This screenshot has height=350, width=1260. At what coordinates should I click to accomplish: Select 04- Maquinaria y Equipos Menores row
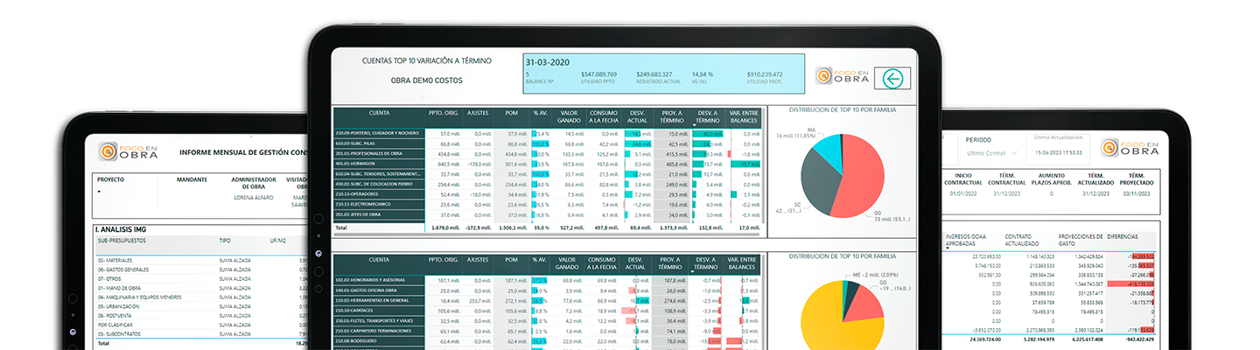201,297
